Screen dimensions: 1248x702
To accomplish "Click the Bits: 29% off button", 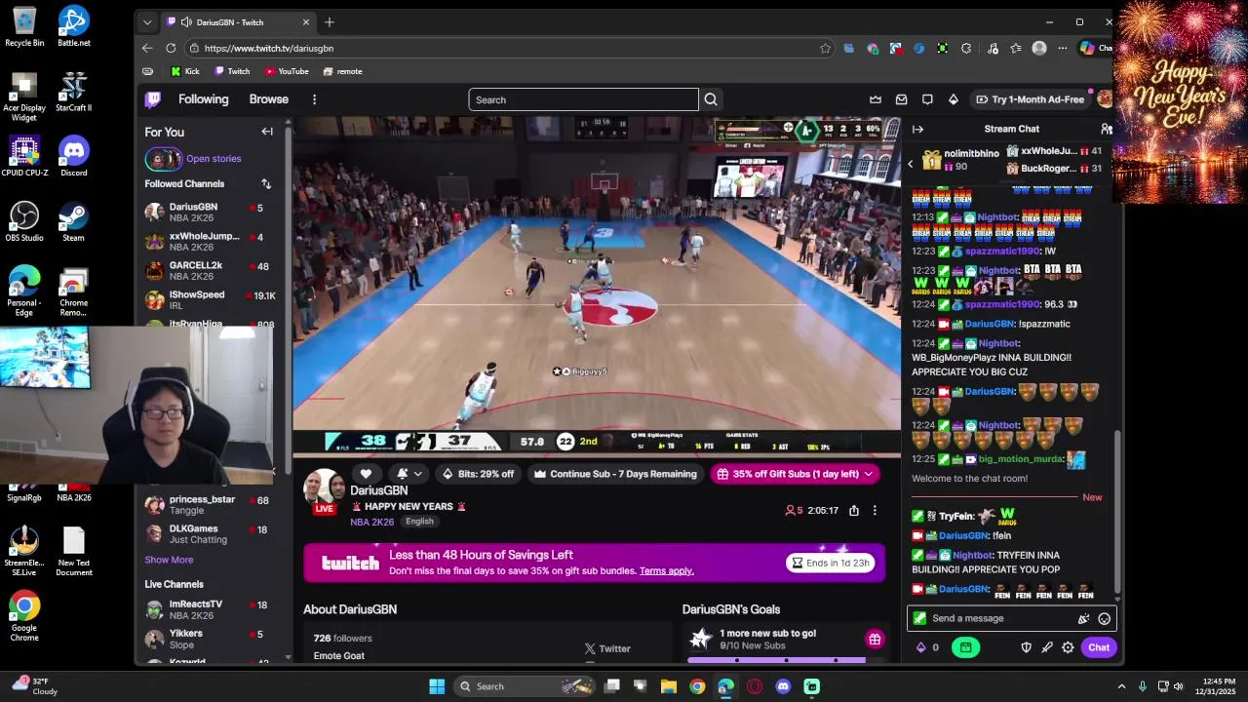I will pos(478,474).
